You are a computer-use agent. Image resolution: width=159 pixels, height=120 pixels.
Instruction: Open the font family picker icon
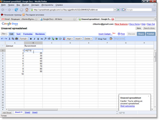(46, 39)
